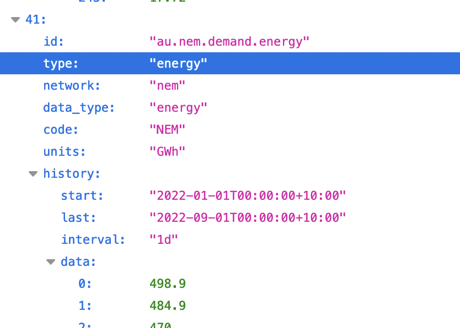Click the start timestamp value
Image resolution: width=460 pixels, height=328 pixels.
pos(248,195)
